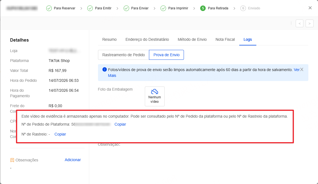Click the Para Enviar checkmark step icon
Viewport: 318px width, 184px height.
point(126,8)
